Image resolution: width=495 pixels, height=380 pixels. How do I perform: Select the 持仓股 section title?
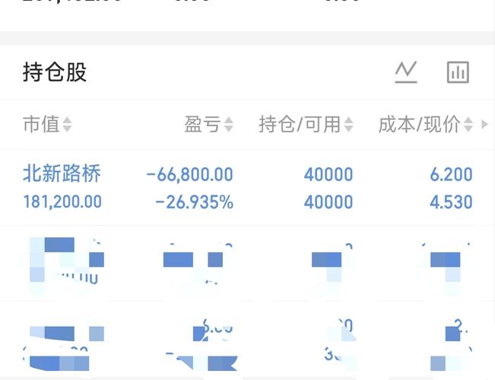[55, 72]
